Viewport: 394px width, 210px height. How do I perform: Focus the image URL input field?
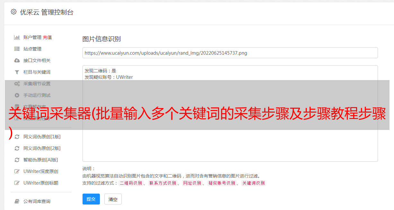tap(230, 53)
